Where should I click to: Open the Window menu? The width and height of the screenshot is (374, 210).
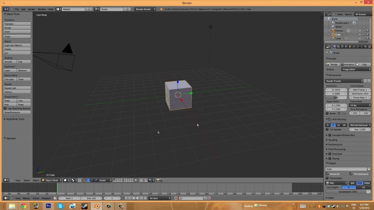pos(42,9)
